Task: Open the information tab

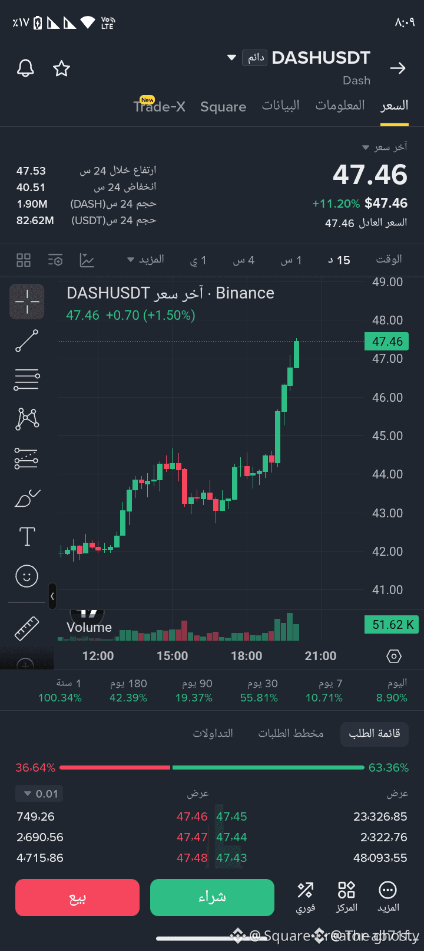Action: point(340,106)
